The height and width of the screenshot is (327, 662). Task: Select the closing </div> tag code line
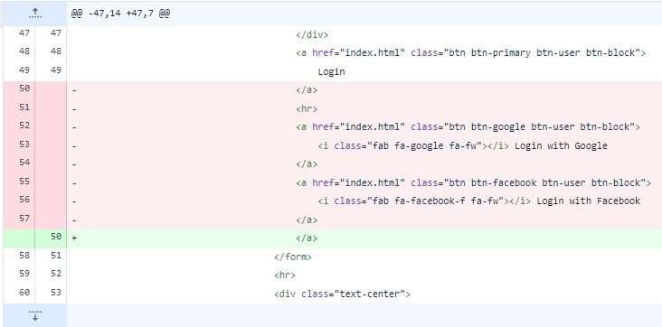[x=312, y=34]
